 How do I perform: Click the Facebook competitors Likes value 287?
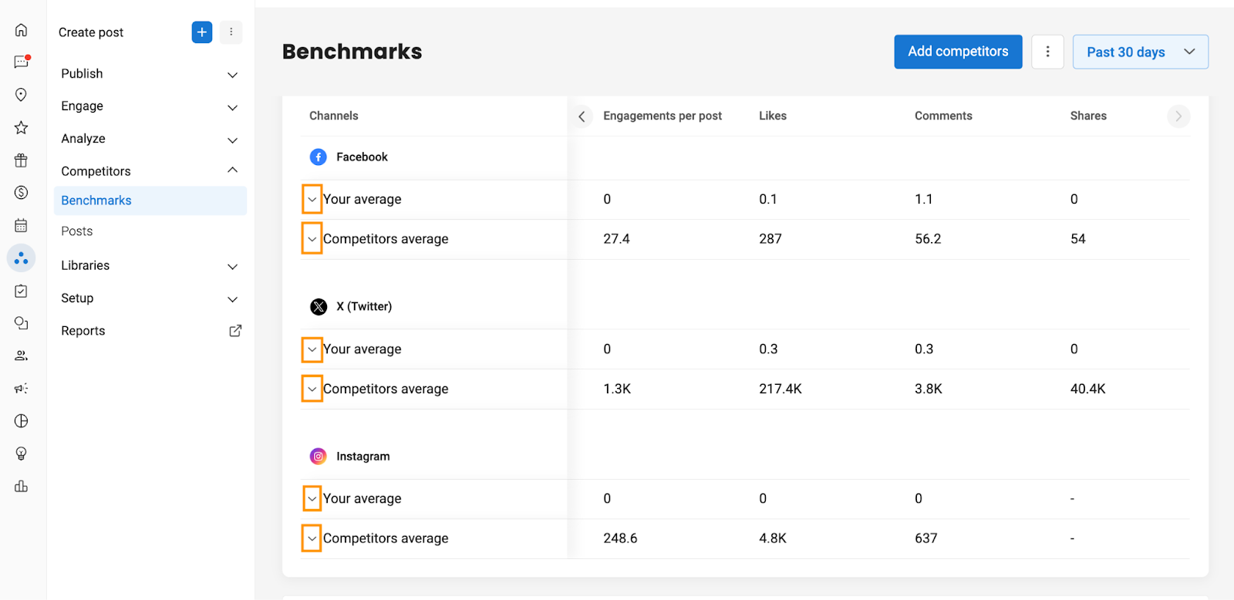coord(770,239)
